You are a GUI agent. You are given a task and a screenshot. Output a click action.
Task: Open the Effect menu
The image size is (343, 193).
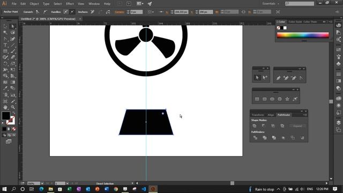coord(70,4)
